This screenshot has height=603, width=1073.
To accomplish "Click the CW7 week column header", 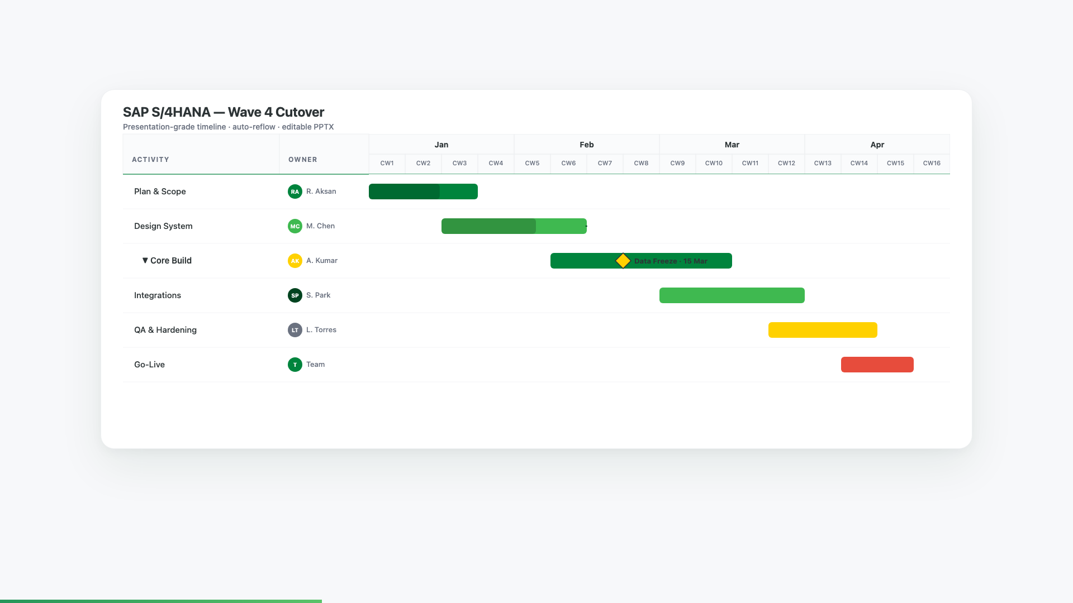I will pyautogui.click(x=605, y=164).
